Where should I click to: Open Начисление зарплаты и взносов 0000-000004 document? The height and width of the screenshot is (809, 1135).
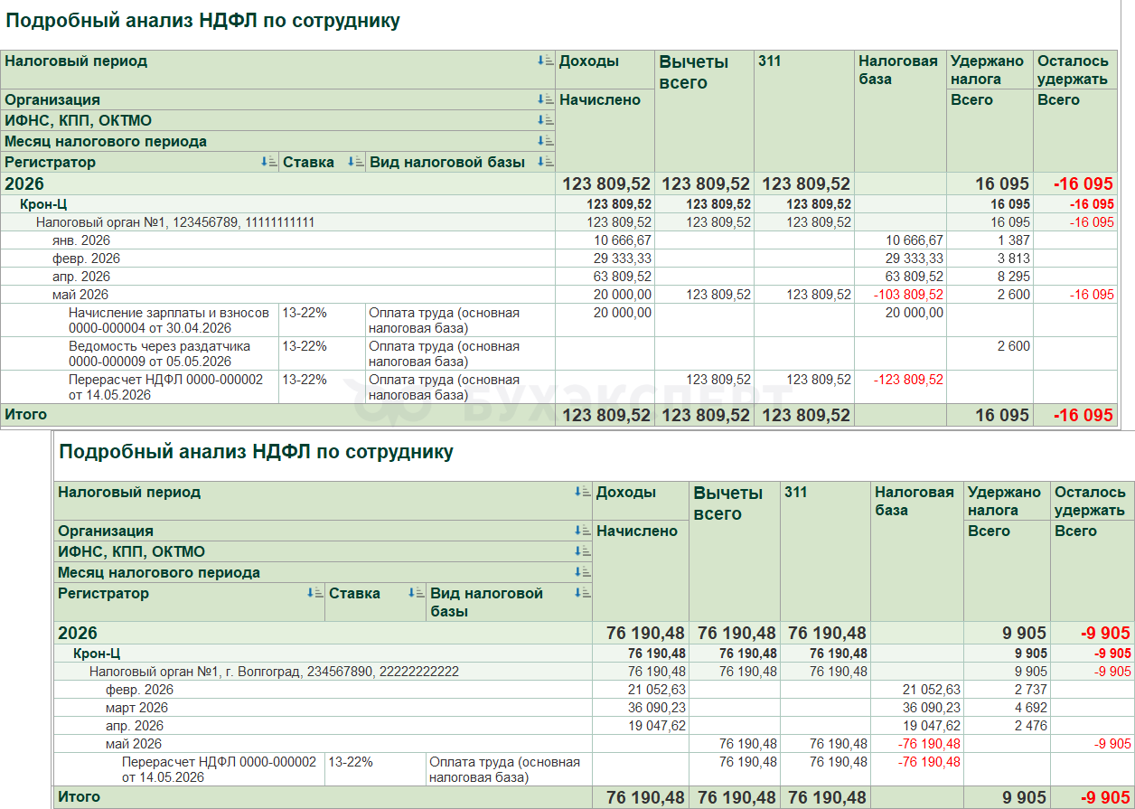[169, 321]
